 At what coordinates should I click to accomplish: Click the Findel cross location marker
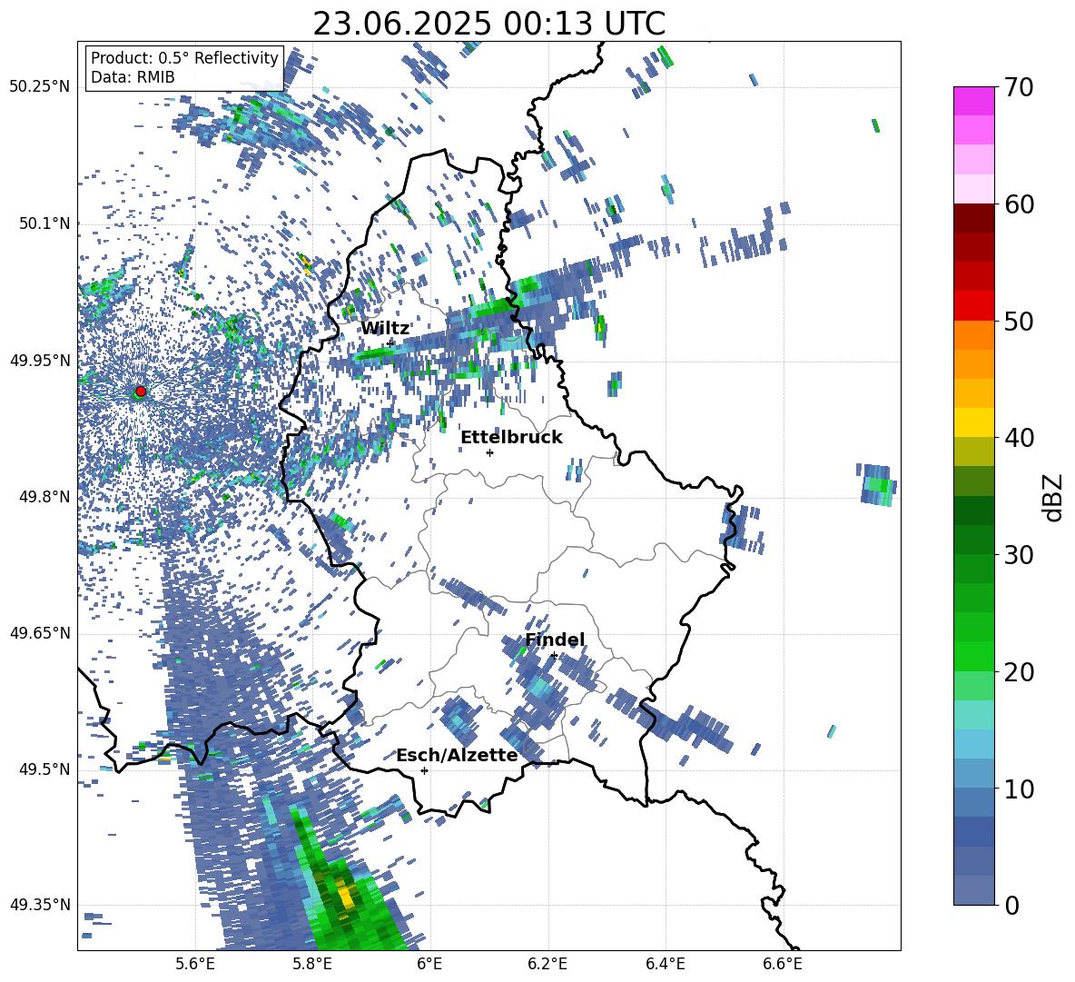554,656
